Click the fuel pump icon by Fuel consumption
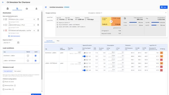The width and height of the screenshot is (169, 95). (125, 18)
